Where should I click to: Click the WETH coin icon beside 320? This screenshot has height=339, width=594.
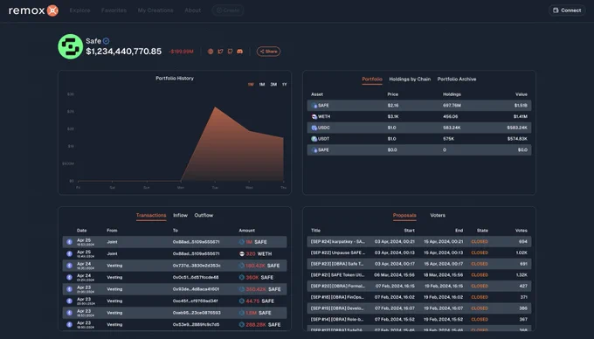click(242, 253)
